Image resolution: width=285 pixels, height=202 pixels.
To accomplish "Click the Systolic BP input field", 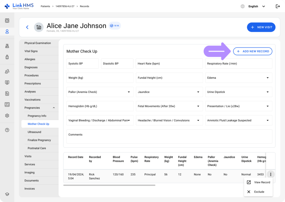I will [82, 64].
